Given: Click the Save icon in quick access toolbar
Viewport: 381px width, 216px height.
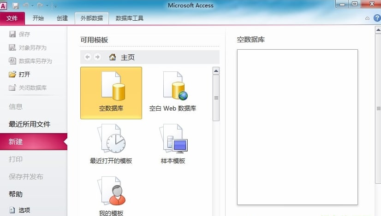Looking at the screenshot, I should point(16,6).
